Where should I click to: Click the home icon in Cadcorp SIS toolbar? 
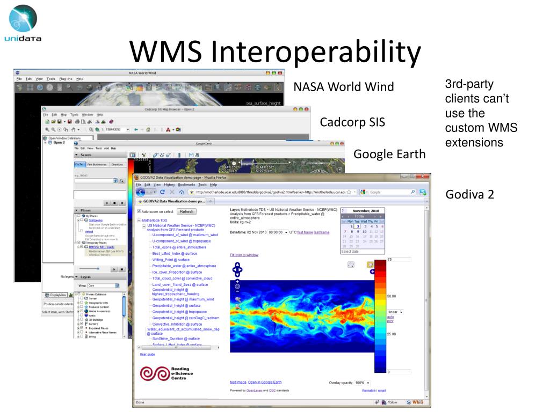[x=148, y=130]
